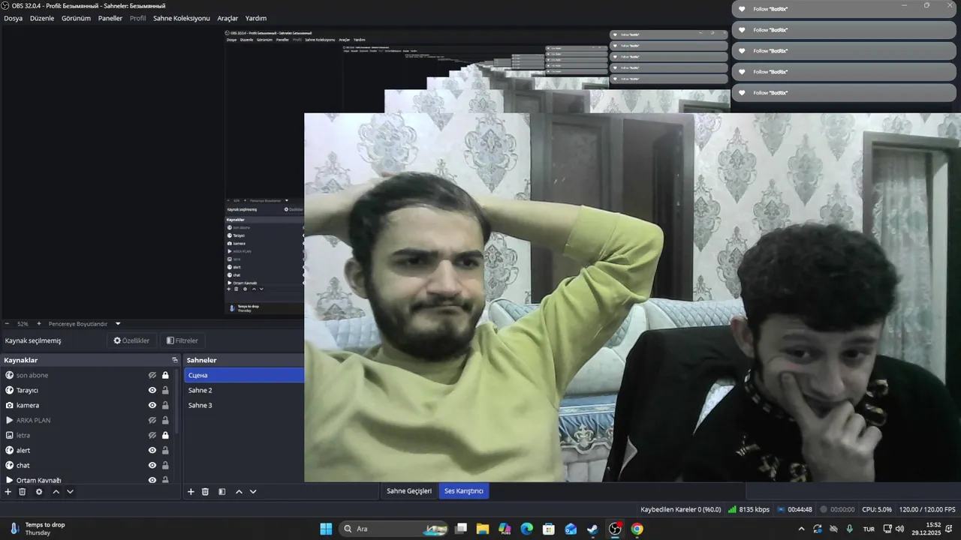Click the volume speaker tray icon
The height and width of the screenshot is (540, 961).
tap(899, 529)
